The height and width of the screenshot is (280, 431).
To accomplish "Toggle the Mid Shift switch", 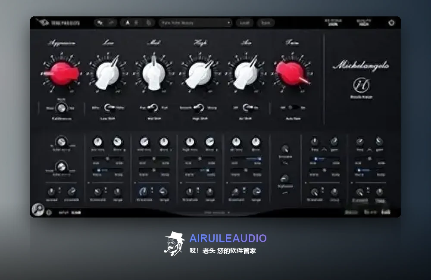I will [153, 108].
